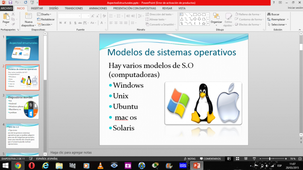The width and height of the screenshot is (303, 170).
Task: Switch to the REVISAR tab
Action: tap(167, 8)
